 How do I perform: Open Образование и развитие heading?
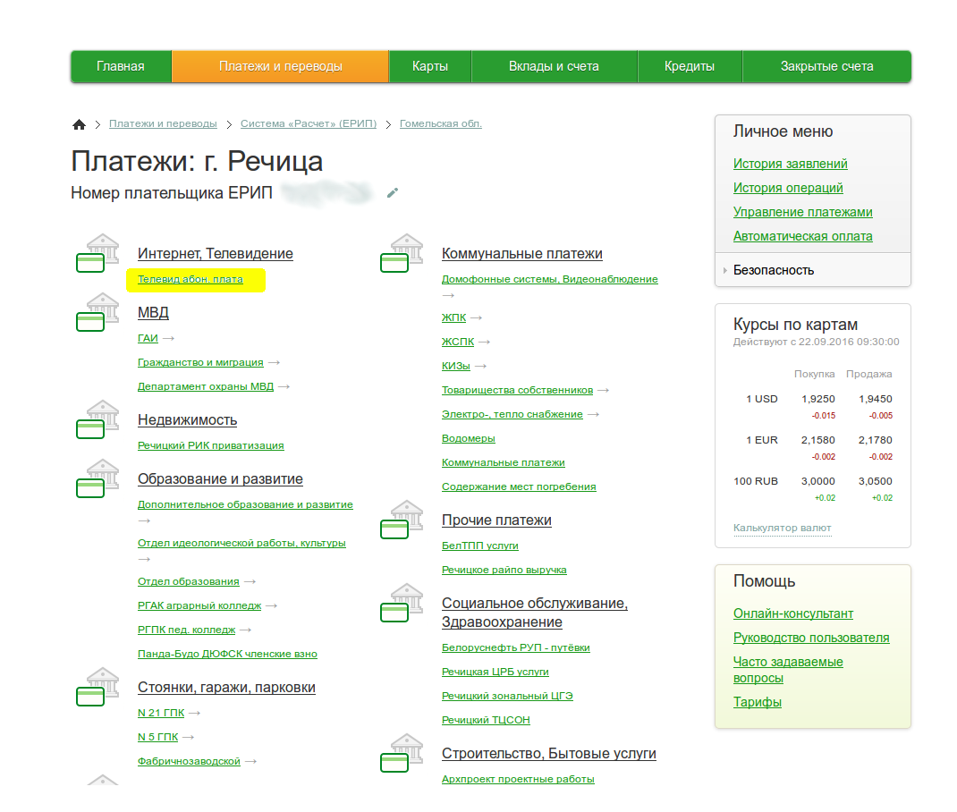point(220,479)
